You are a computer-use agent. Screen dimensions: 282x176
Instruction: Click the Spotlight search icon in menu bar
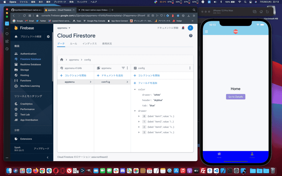[x=245, y=2]
